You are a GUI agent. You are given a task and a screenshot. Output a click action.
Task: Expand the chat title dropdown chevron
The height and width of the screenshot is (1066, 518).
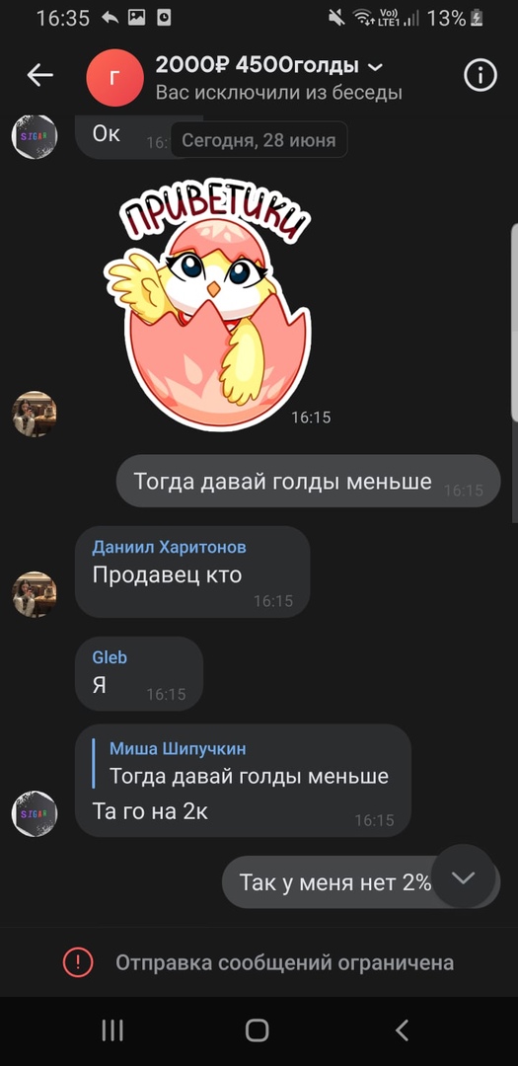[375, 67]
